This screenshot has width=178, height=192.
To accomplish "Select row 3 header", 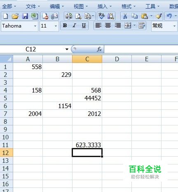I will [7, 82].
